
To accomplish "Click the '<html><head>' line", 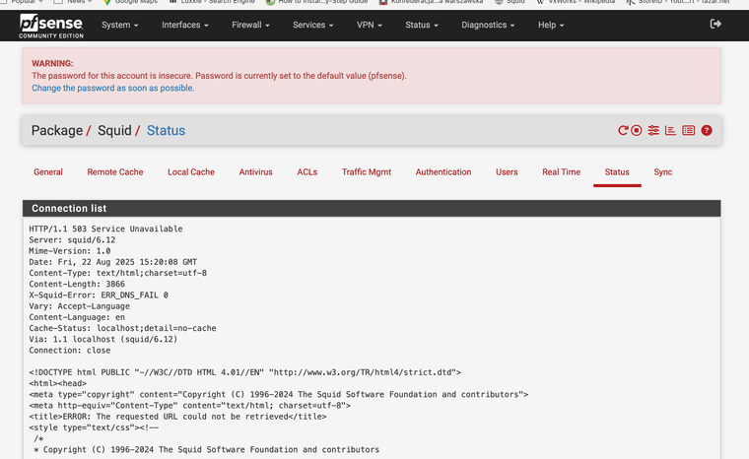I will pos(58,383).
